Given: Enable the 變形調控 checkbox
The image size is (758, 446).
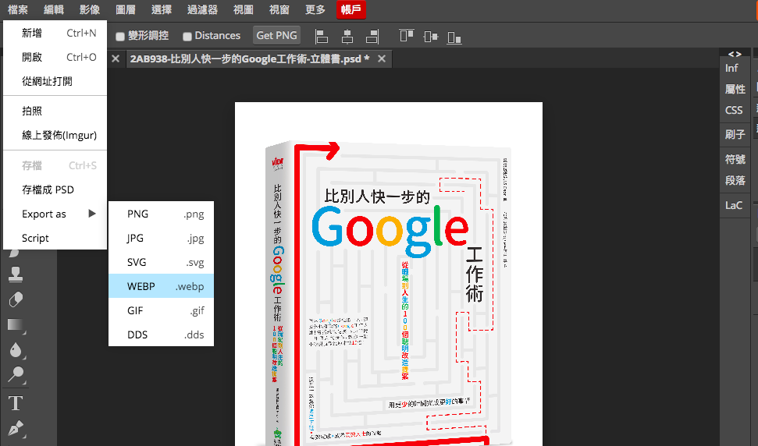Looking at the screenshot, I should [x=120, y=36].
